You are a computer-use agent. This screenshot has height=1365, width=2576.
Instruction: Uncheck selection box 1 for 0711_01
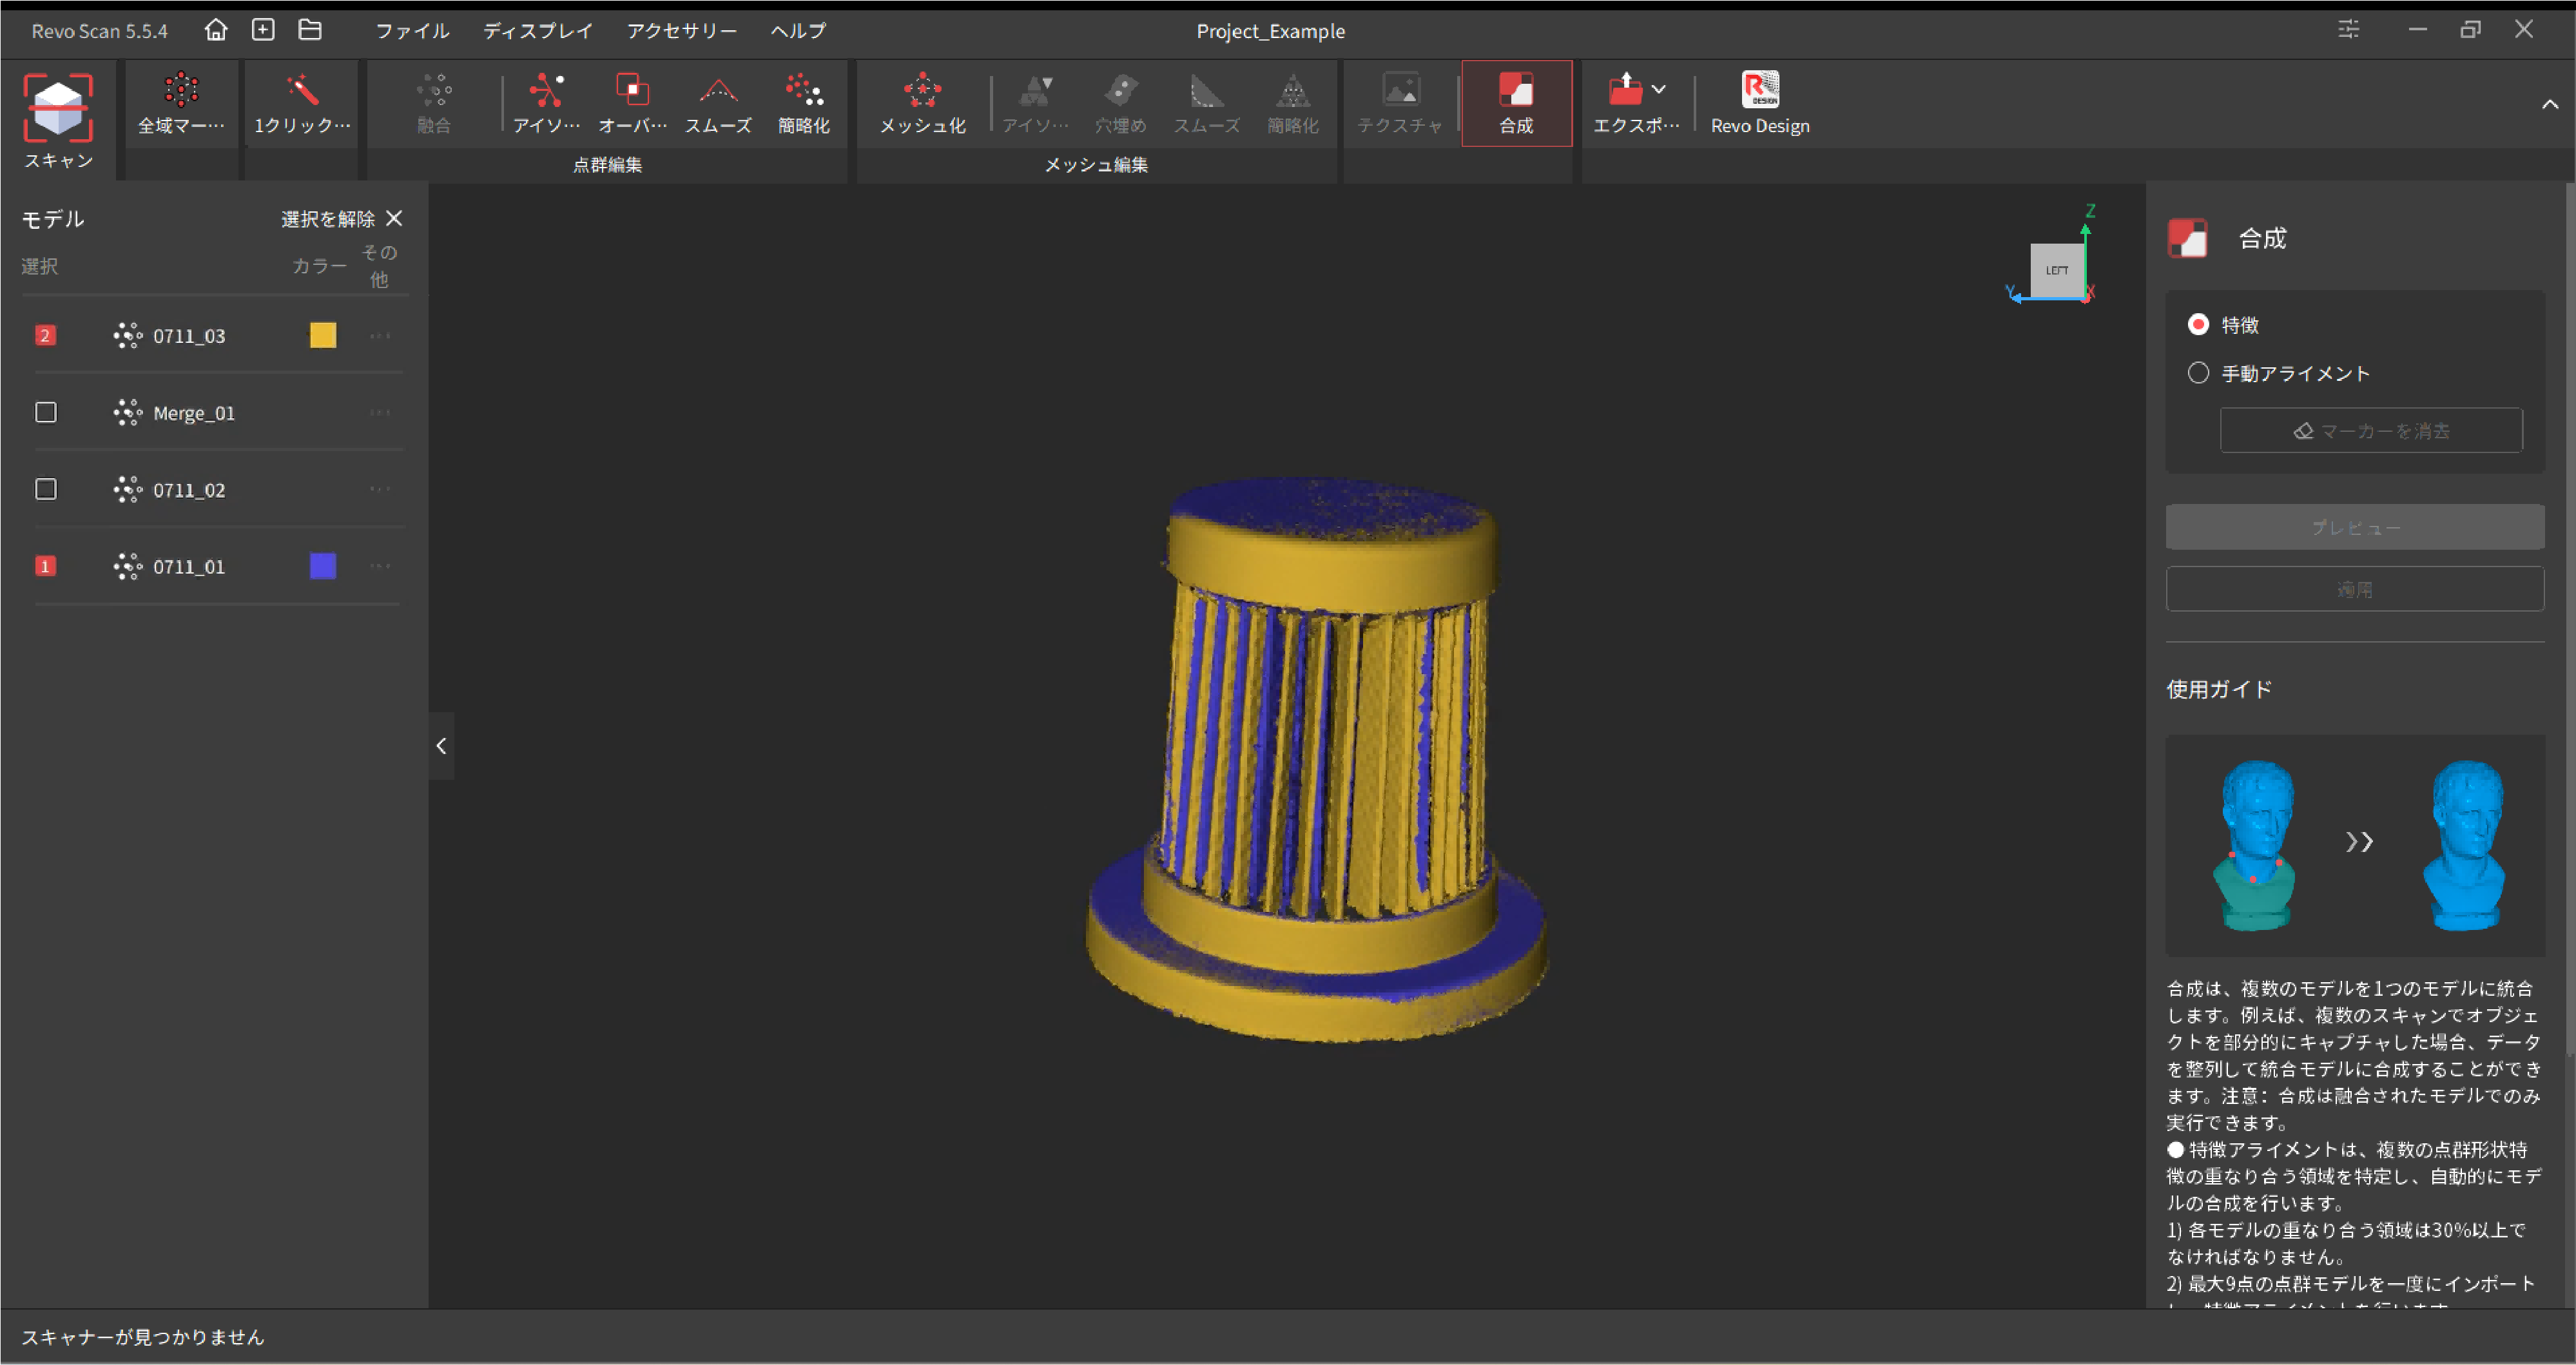45,567
